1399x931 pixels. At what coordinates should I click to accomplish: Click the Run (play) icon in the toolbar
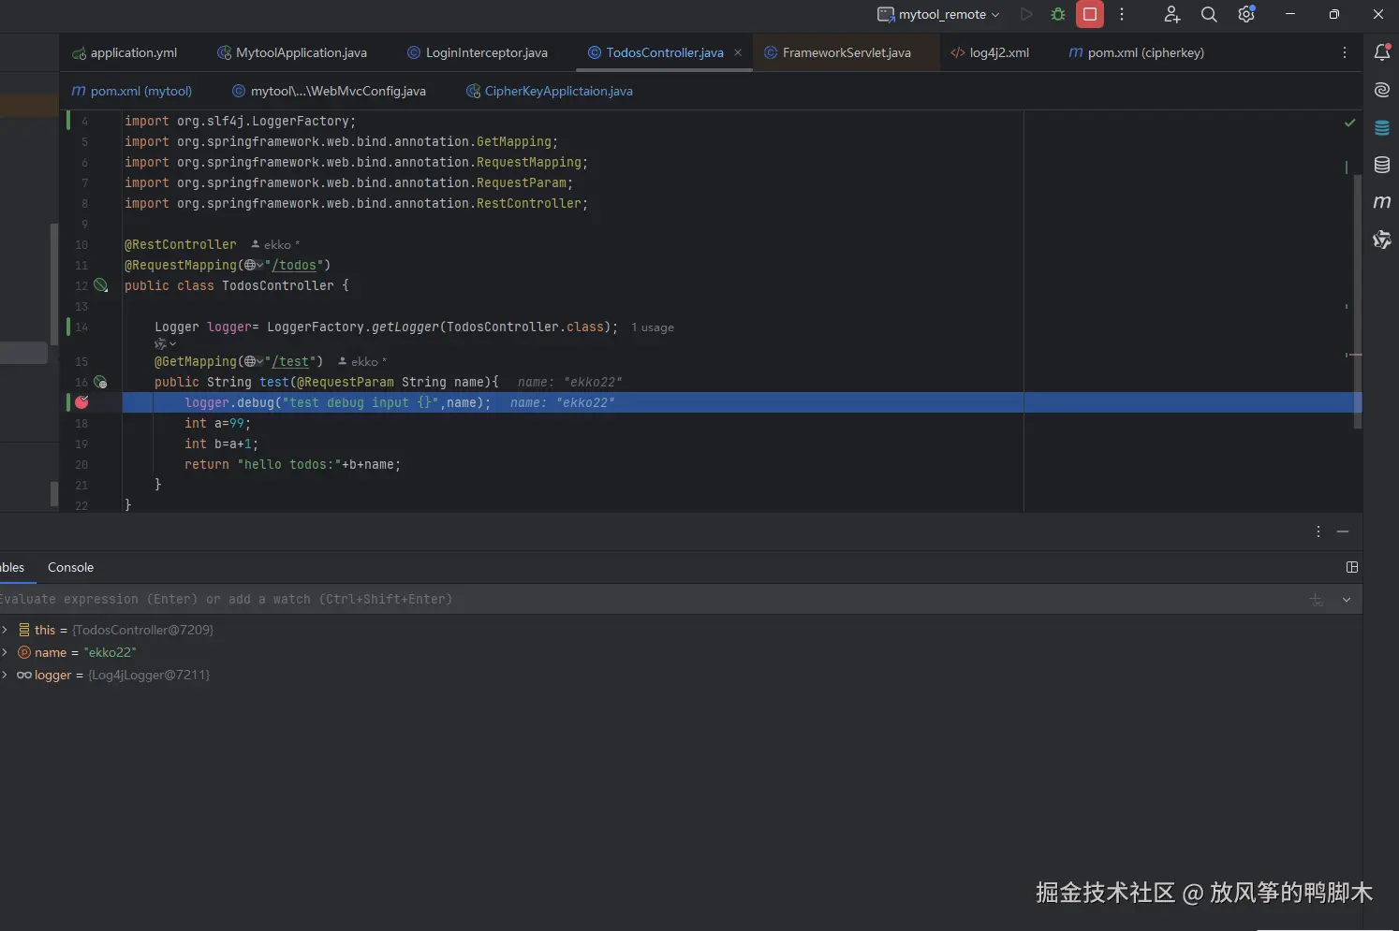[1026, 14]
